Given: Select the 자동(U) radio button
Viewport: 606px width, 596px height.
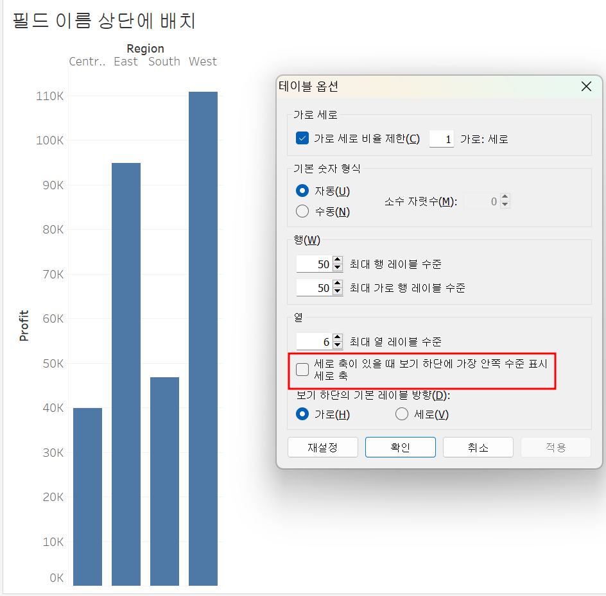Looking at the screenshot, I should [302, 191].
